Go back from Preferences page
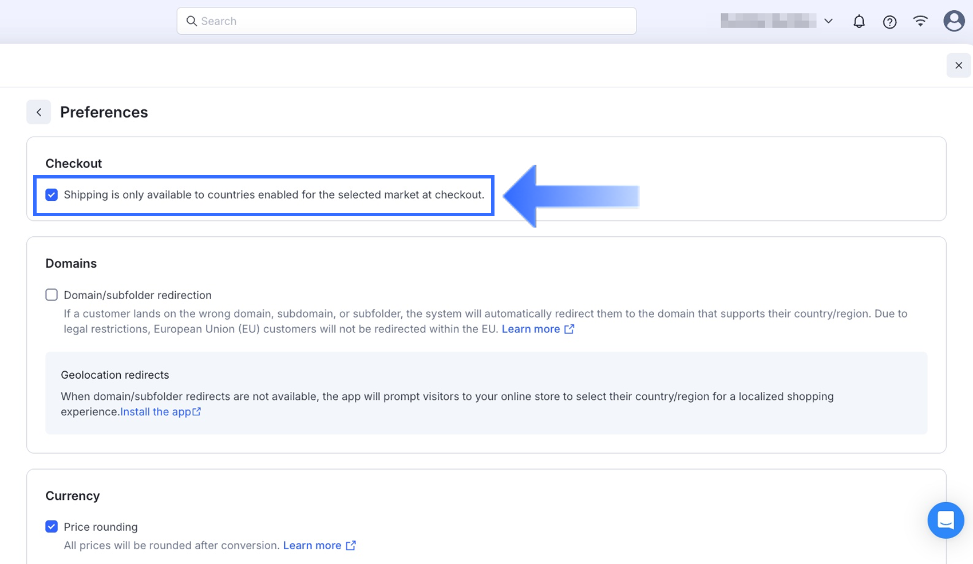The width and height of the screenshot is (973, 564). pos(39,112)
